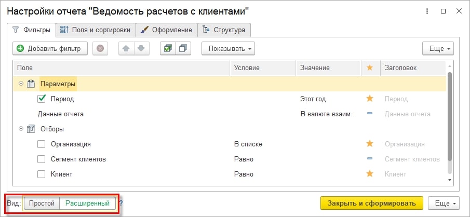The height and width of the screenshot is (217, 470).
Task: Maximize the settings window
Action: click(x=443, y=11)
